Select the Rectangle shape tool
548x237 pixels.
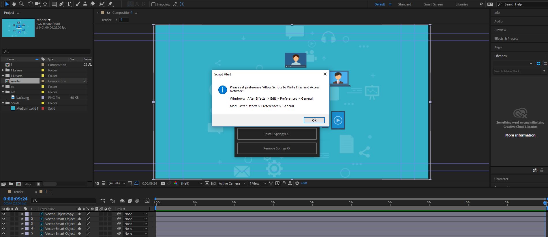[x=54, y=4]
